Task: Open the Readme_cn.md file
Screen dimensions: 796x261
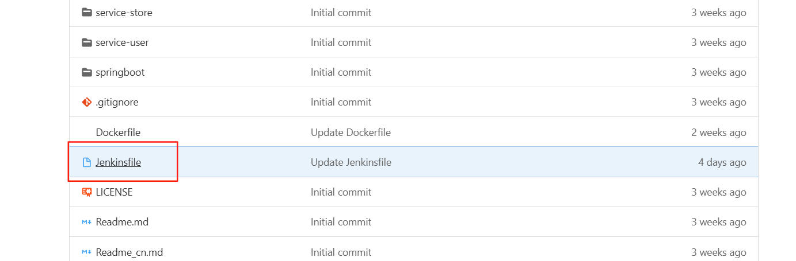Action: coord(130,252)
